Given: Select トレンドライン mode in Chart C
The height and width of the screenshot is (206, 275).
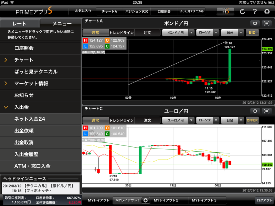Looking at the screenshot, I should [121, 120].
